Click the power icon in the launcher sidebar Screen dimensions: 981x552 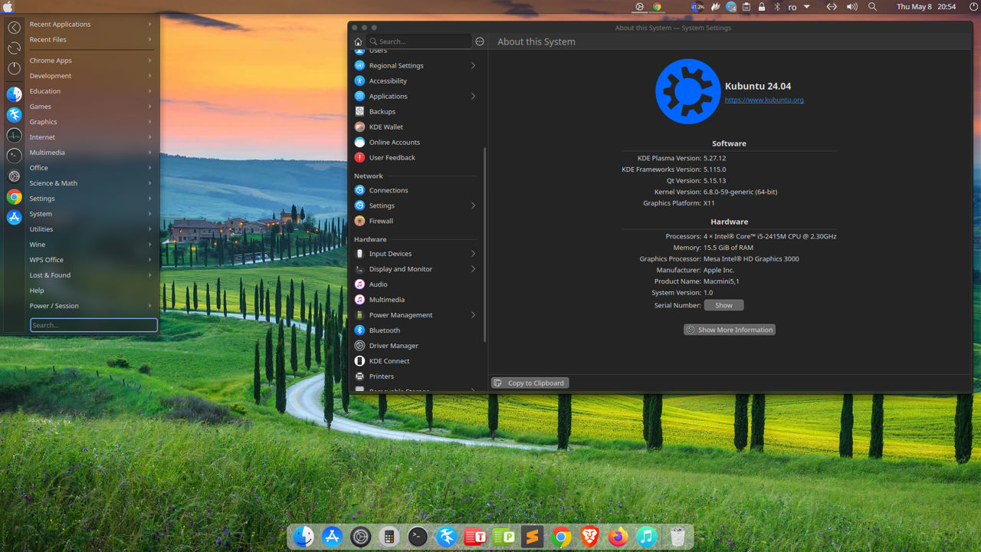[14, 68]
